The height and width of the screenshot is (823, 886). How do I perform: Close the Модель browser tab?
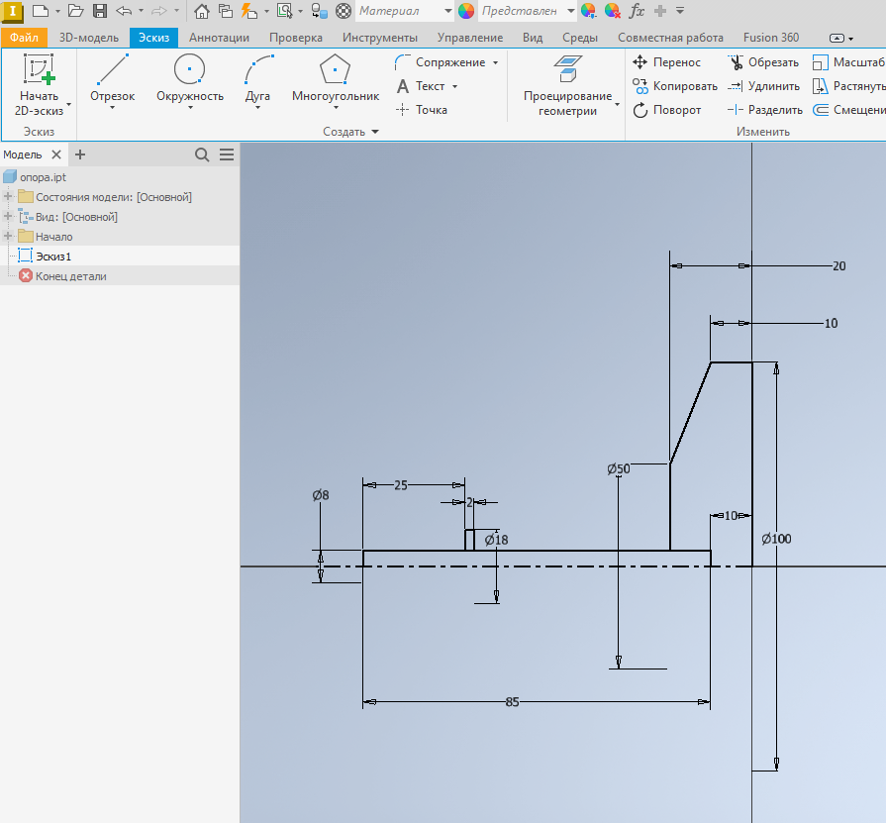(56, 154)
